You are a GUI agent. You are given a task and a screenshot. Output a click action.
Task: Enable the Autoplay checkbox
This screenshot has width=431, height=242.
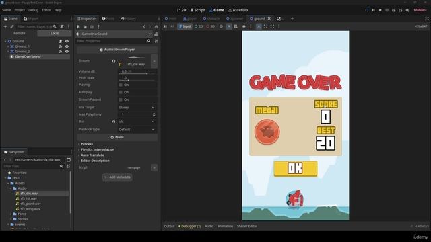[121, 93]
